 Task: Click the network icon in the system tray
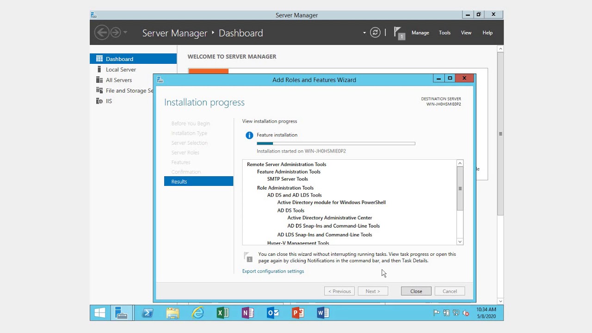pos(456,313)
